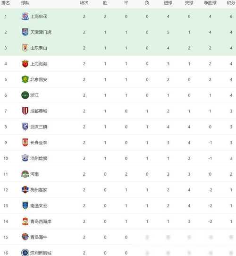
Task: Sort table by 净胜球 column header
Action: (210, 3)
